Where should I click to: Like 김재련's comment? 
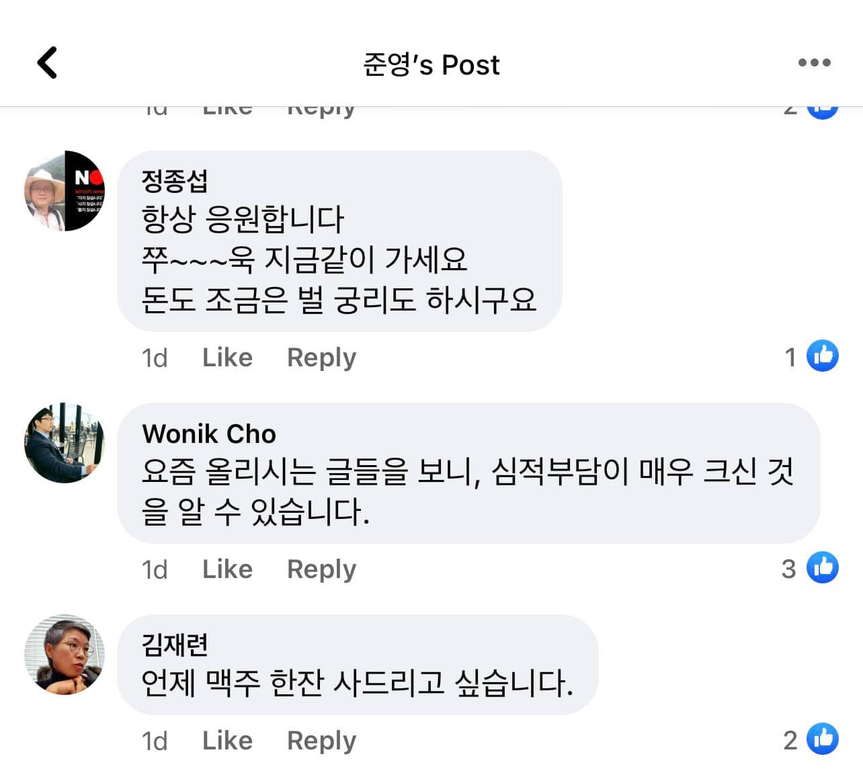227,741
